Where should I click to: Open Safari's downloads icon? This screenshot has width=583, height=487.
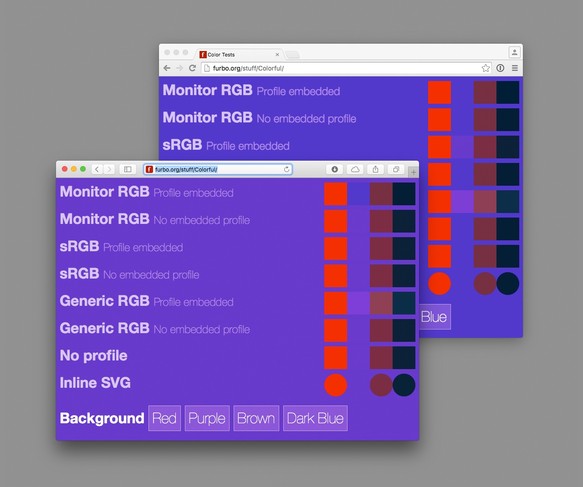pos(335,169)
